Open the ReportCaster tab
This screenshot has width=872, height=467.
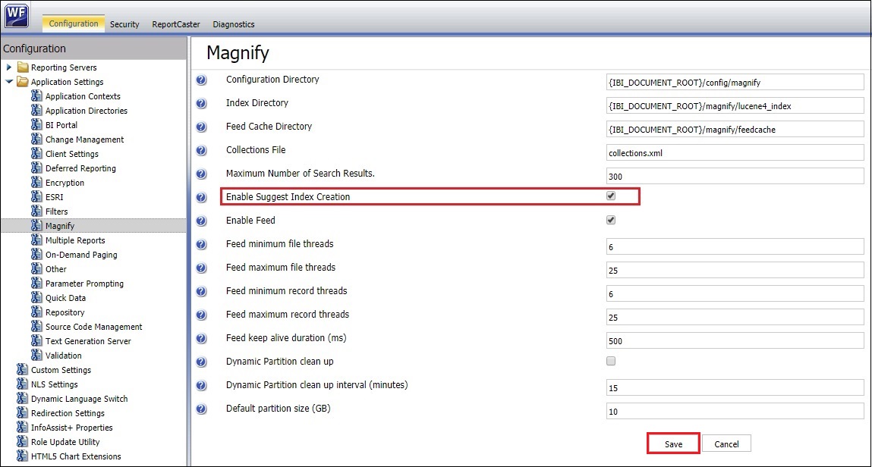pyautogui.click(x=176, y=24)
